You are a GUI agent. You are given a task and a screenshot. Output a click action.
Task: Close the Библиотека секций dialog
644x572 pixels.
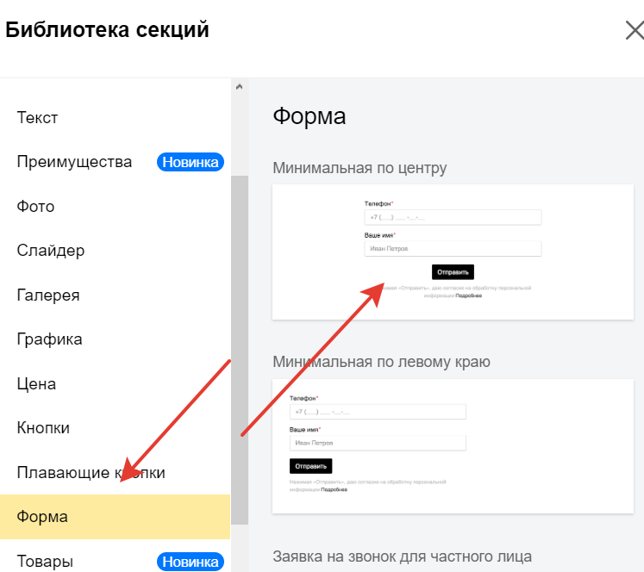(635, 31)
